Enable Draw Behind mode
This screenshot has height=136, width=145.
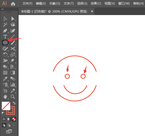[x=9, y=125]
